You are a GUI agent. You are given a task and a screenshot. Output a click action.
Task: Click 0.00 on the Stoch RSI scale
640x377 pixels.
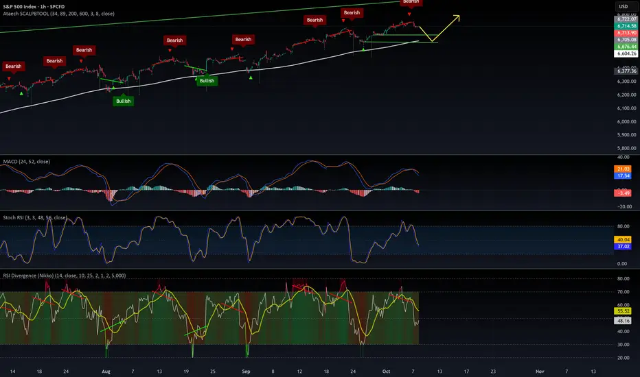(622, 264)
